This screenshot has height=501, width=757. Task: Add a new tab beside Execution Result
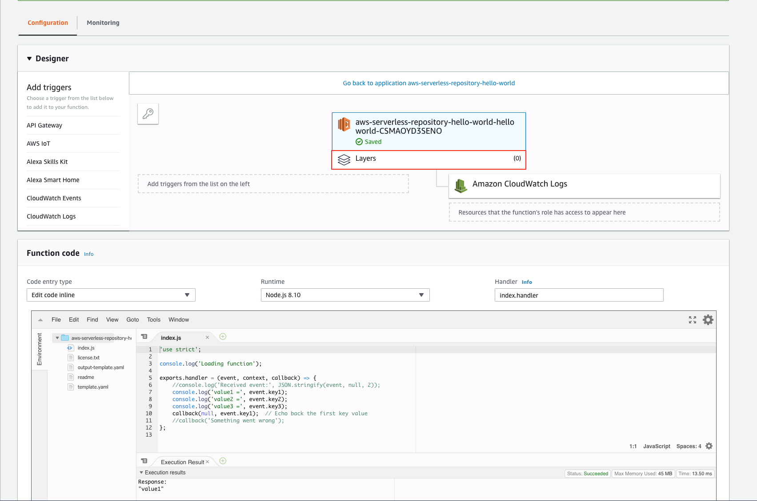223,461
